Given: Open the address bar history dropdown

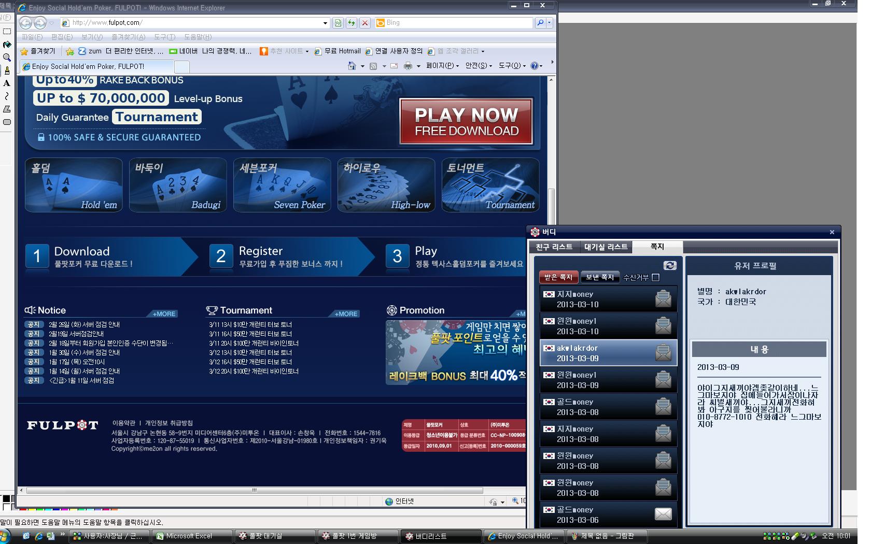Looking at the screenshot, I should 325,23.
